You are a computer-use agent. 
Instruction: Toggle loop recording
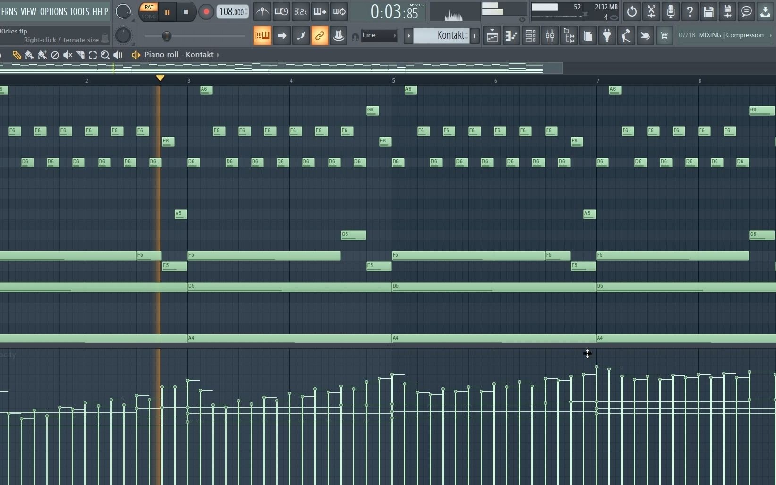(339, 11)
